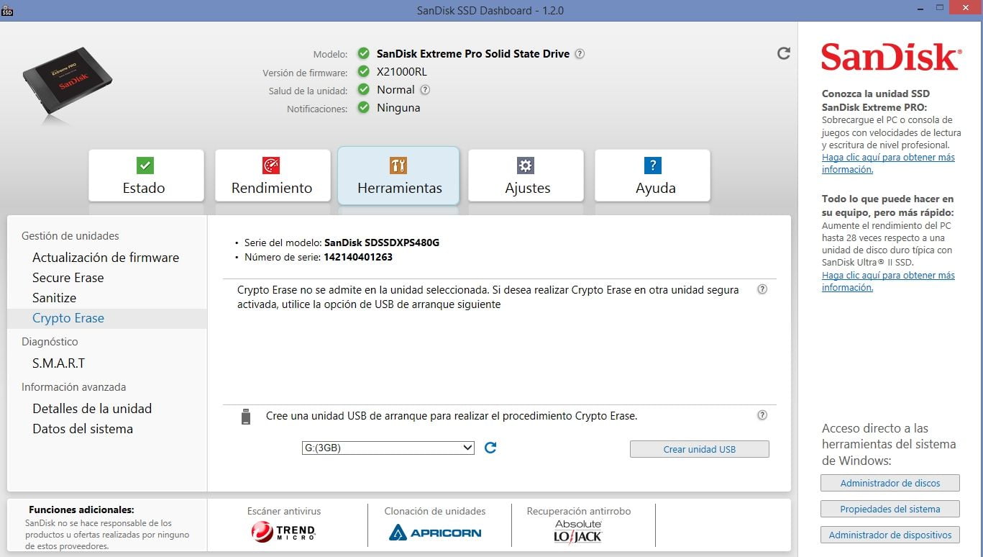Click Escáner antivirus label

coord(284,511)
